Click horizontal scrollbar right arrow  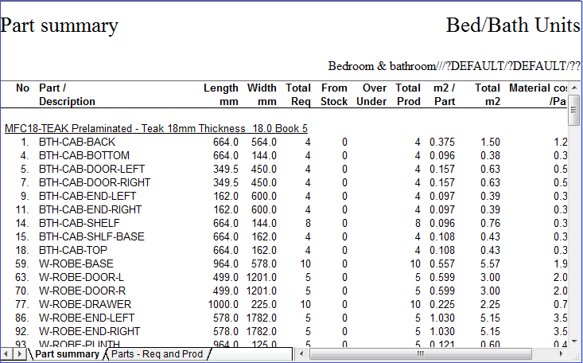pos(562,353)
